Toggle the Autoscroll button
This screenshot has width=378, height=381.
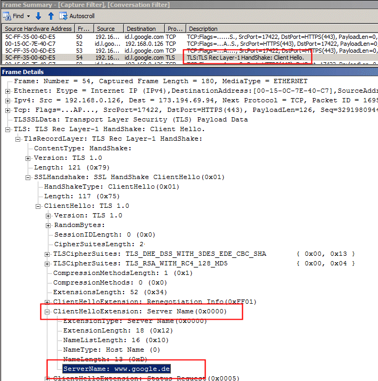click(x=77, y=16)
